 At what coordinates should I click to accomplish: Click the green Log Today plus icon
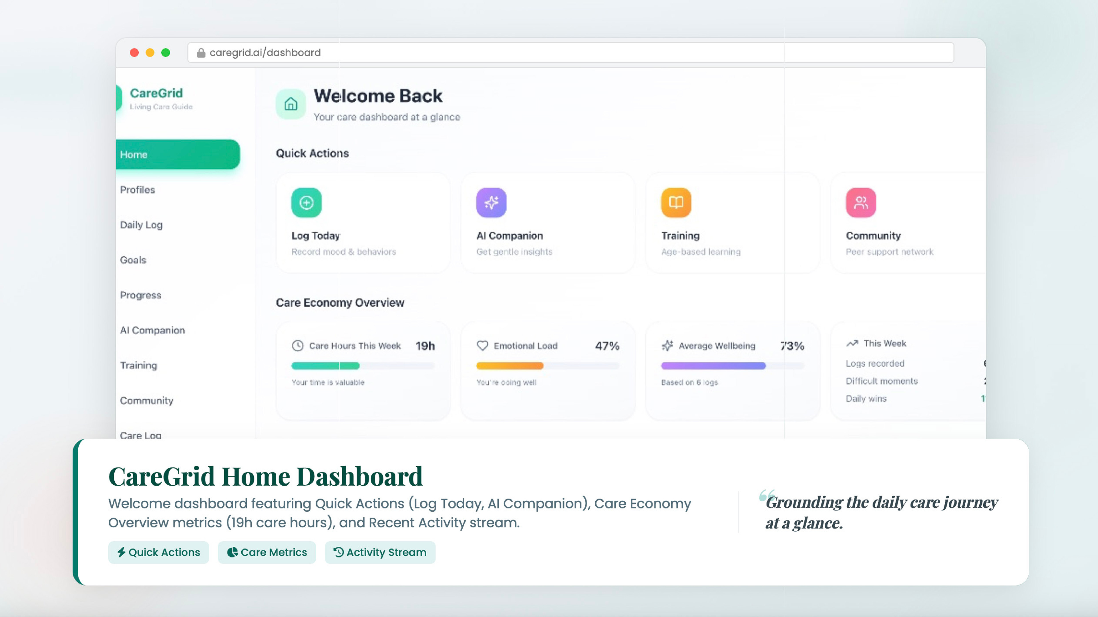click(x=306, y=202)
